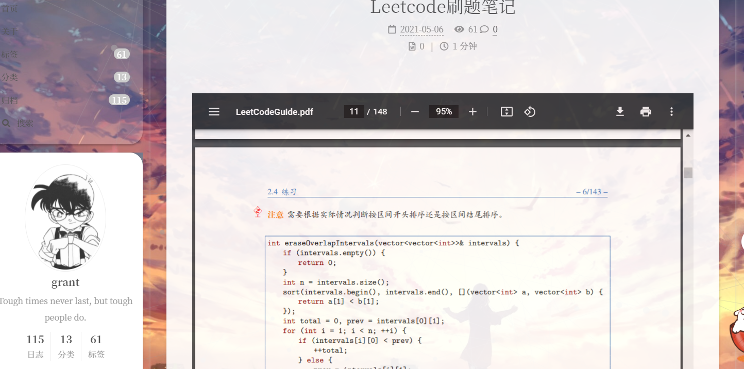Click the Leetcode刷题笔记 post title
This screenshot has height=369, width=744.
[443, 8]
